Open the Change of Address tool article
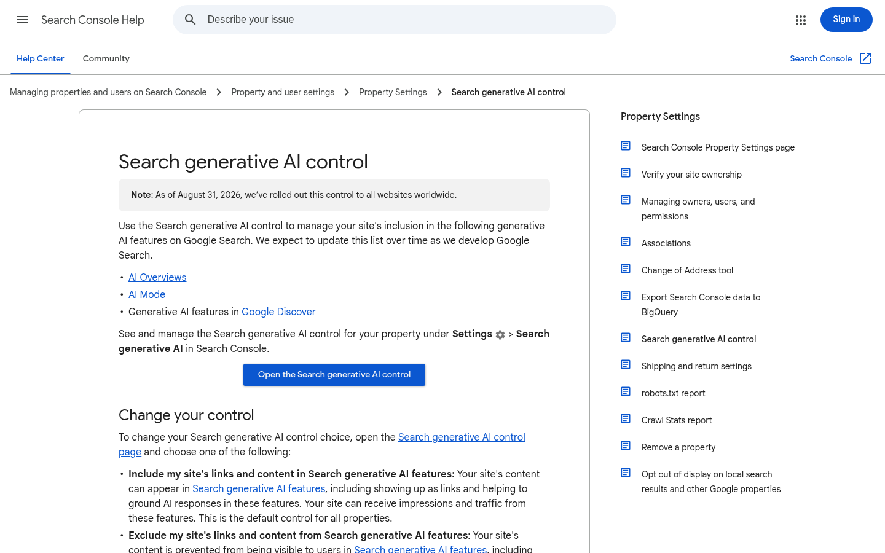Screen dimensions: 885x553 [687, 270]
